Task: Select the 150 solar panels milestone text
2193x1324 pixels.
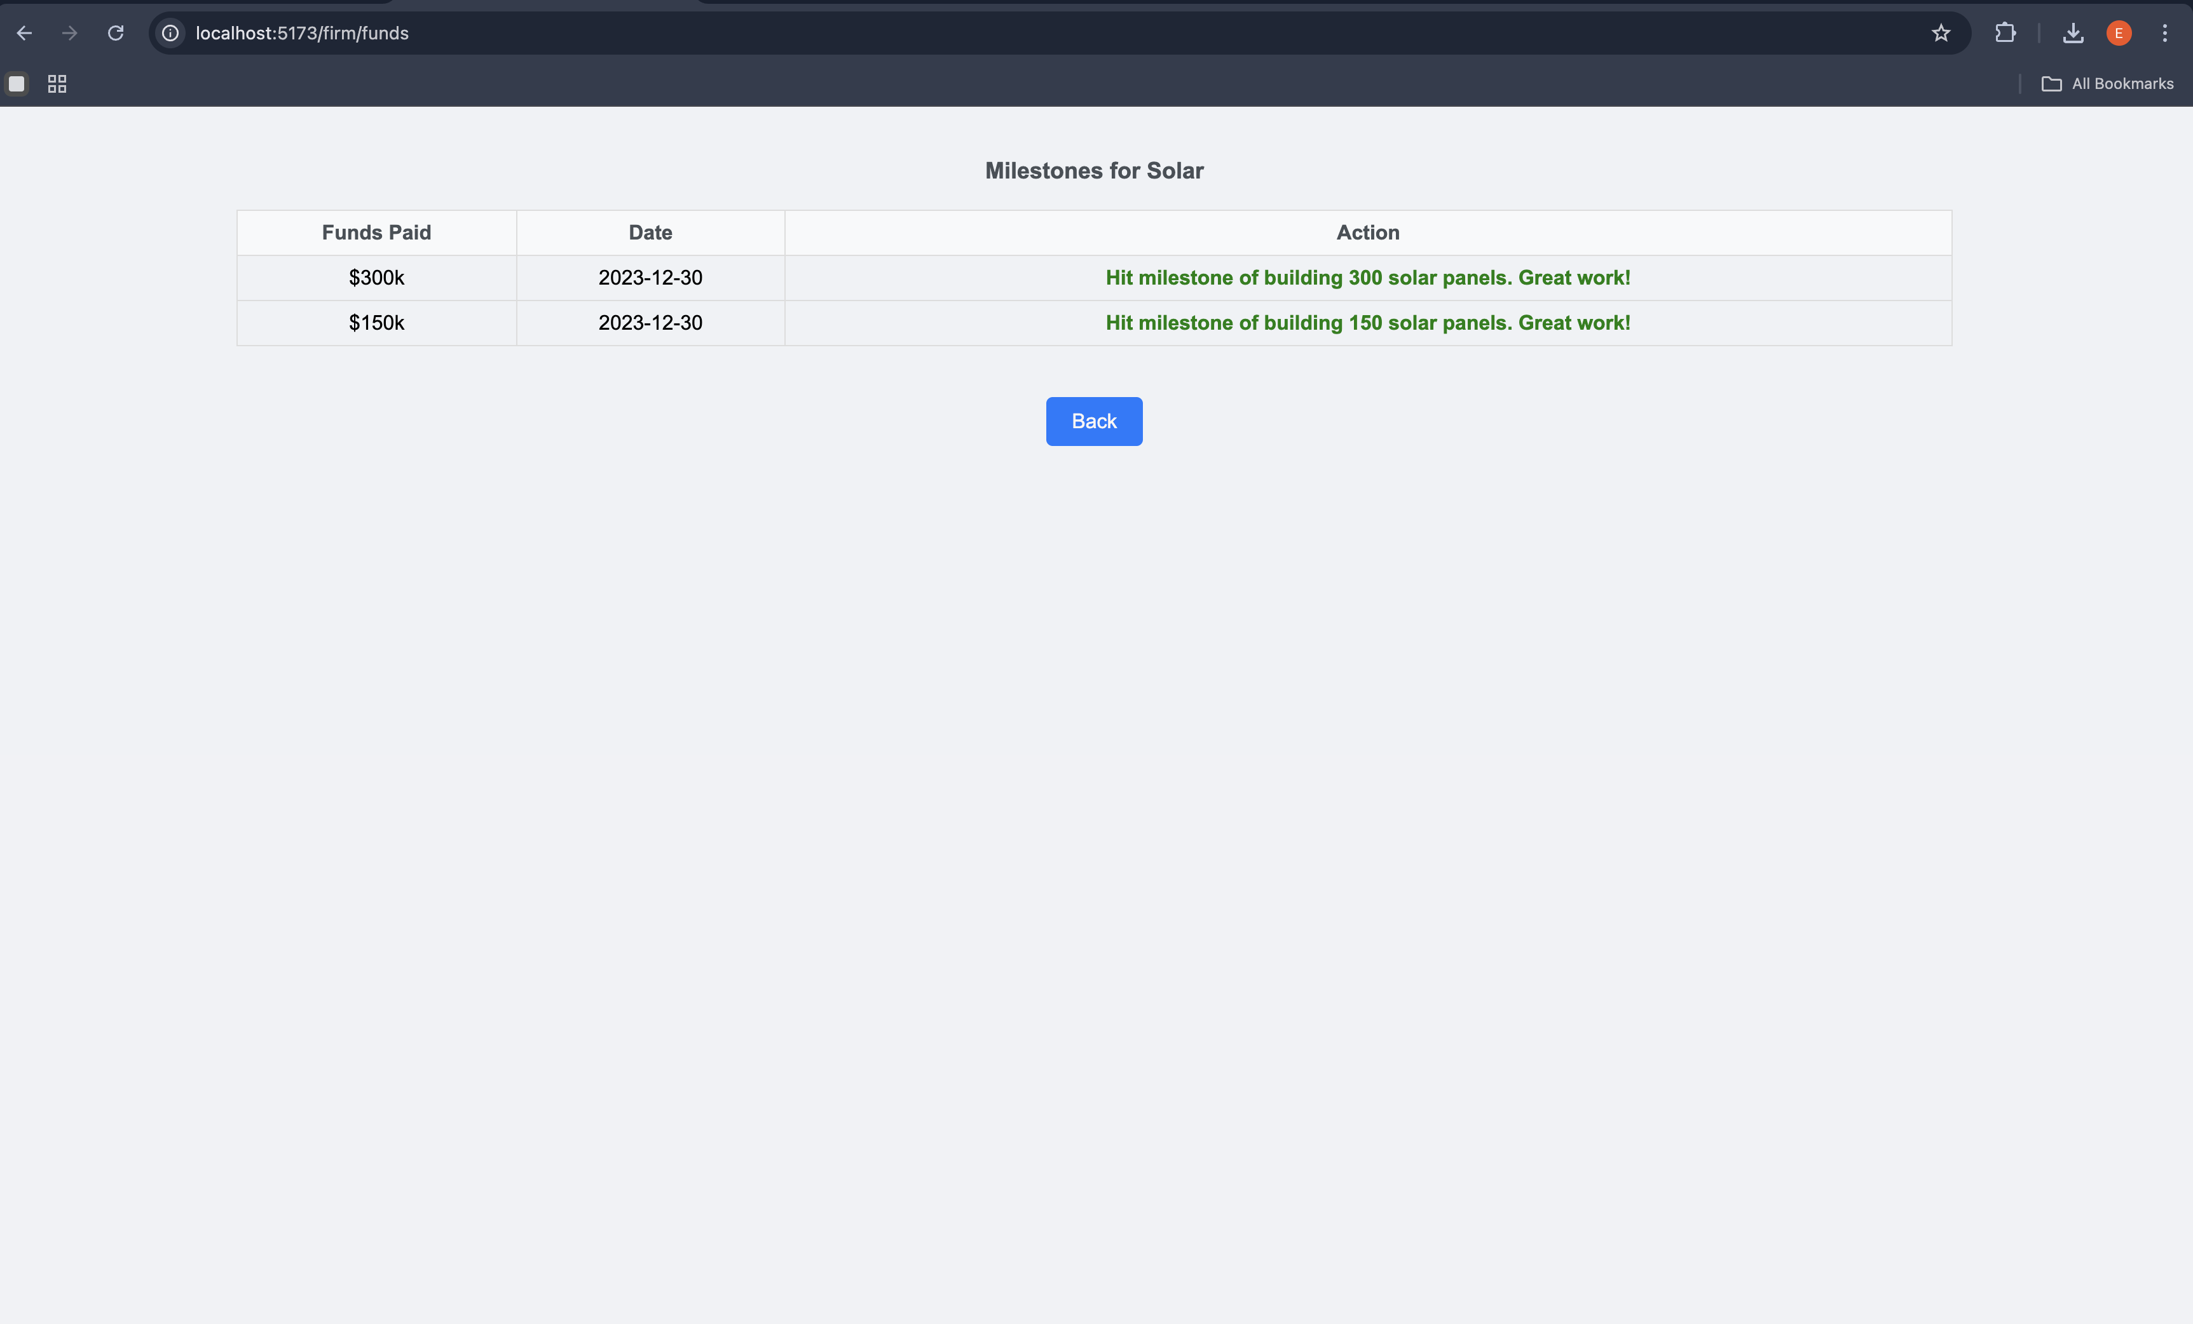Action: [1367, 323]
